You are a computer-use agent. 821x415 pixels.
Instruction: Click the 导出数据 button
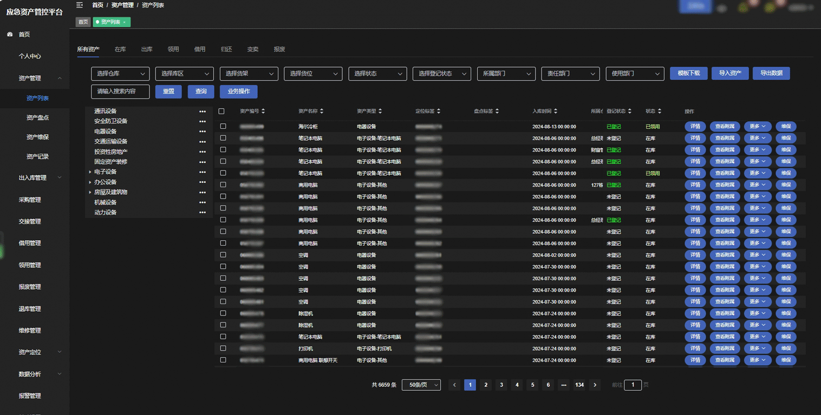pyautogui.click(x=771, y=73)
